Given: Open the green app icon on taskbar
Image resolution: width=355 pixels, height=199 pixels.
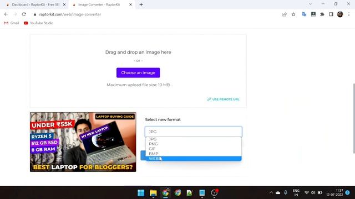Looking at the screenshot, I should point(190,193).
